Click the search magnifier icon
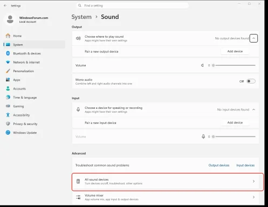Image resolution: width=268 pixels, height=207 pixels. tap(80, 5)
